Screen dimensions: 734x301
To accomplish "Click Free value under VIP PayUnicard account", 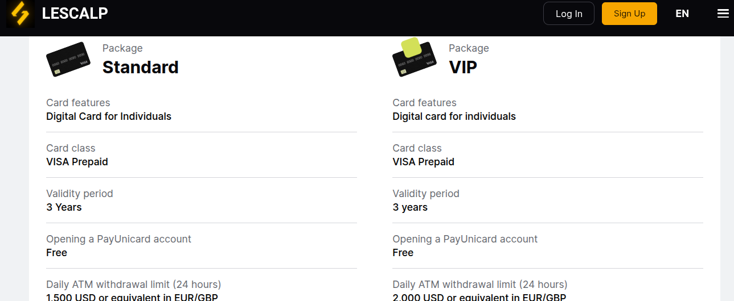I will pyautogui.click(x=403, y=253).
